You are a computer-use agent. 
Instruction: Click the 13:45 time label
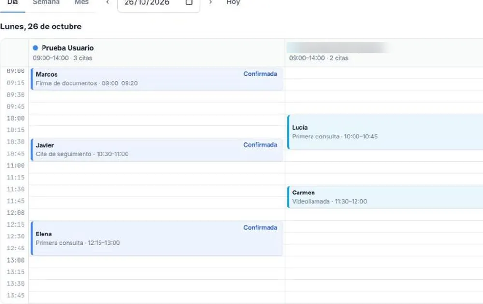pos(15,295)
